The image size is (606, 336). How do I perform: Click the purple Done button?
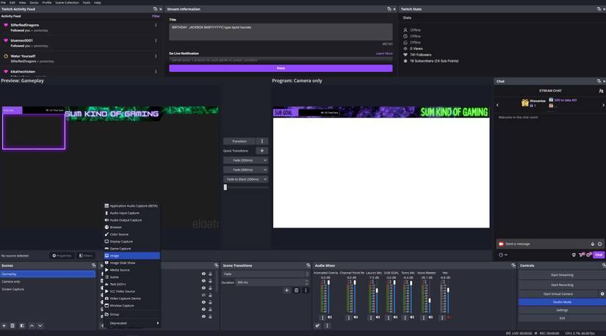tap(281, 68)
